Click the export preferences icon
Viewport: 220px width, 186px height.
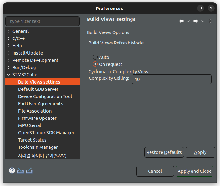[x=29, y=171]
